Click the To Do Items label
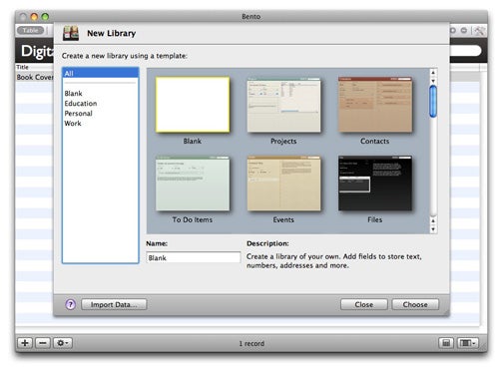Viewport: 499px width, 369px height. [193, 219]
